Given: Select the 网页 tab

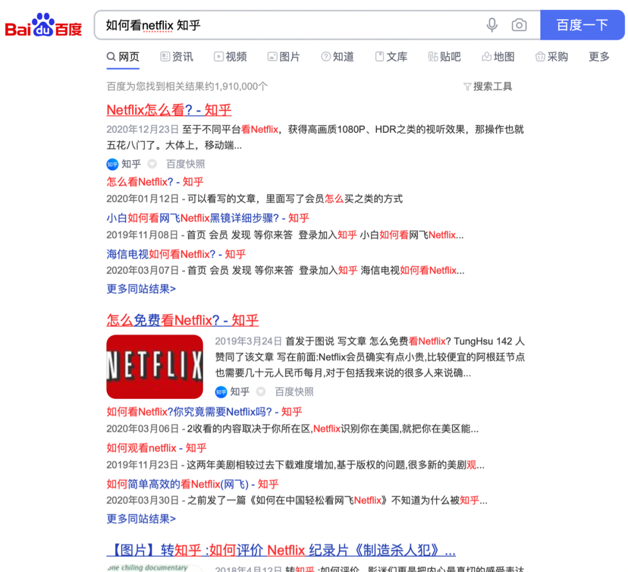Looking at the screenshot, I should (x=123, y=57).
